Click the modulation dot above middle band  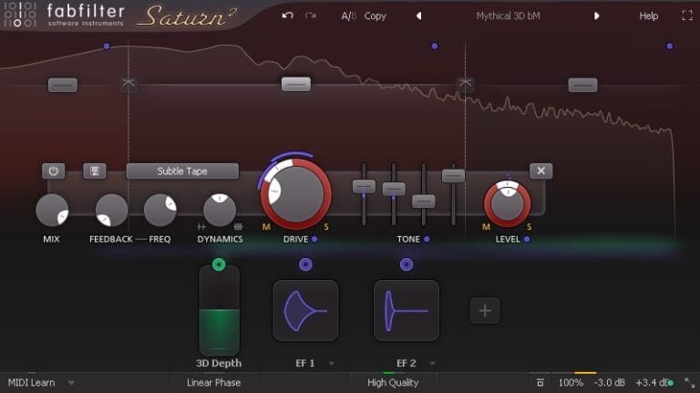(435, 46)
